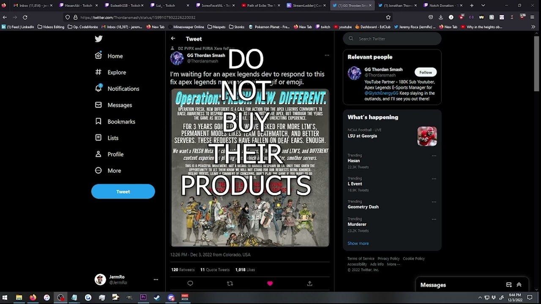
Task: Open JermRo account three-dot menu
Action: coord(156,280)
